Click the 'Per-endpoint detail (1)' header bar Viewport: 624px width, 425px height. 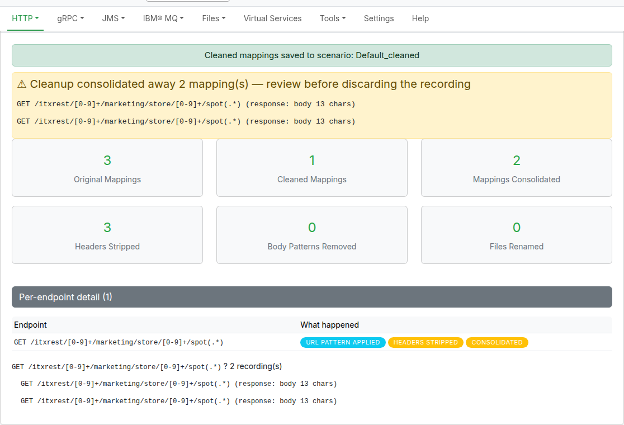312,297
